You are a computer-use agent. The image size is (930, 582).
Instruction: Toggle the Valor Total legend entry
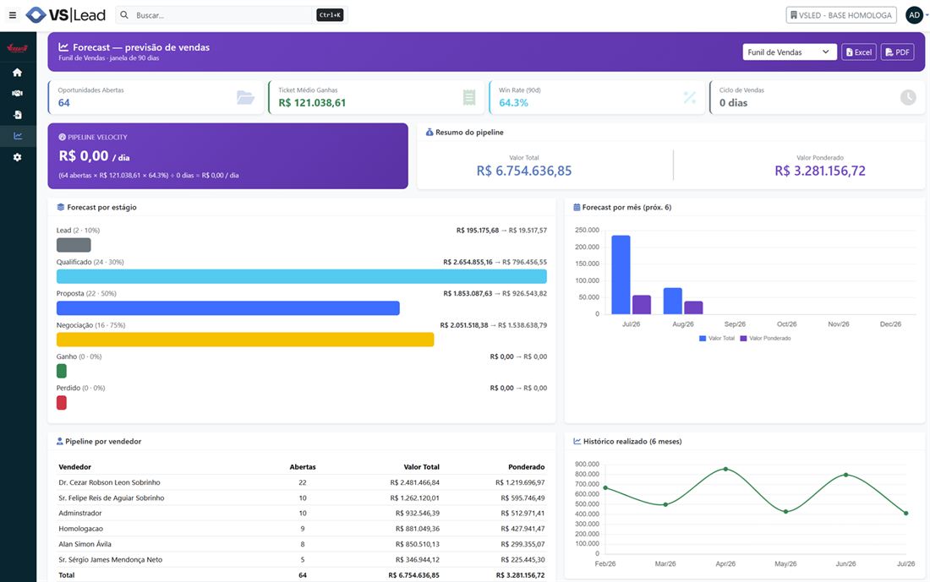pyautogui.click(x=716, y=339)
